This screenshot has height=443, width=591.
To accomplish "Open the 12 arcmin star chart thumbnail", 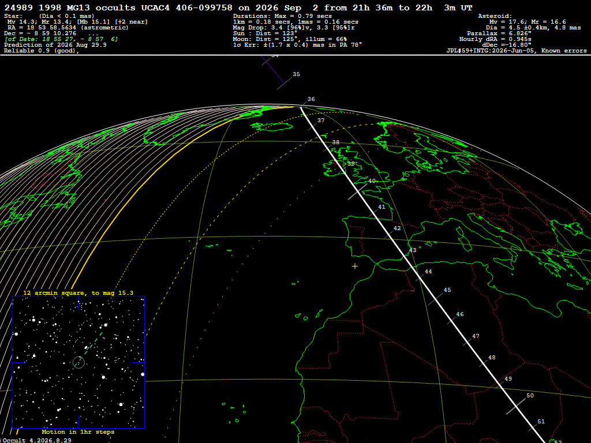I will point(78,362).
